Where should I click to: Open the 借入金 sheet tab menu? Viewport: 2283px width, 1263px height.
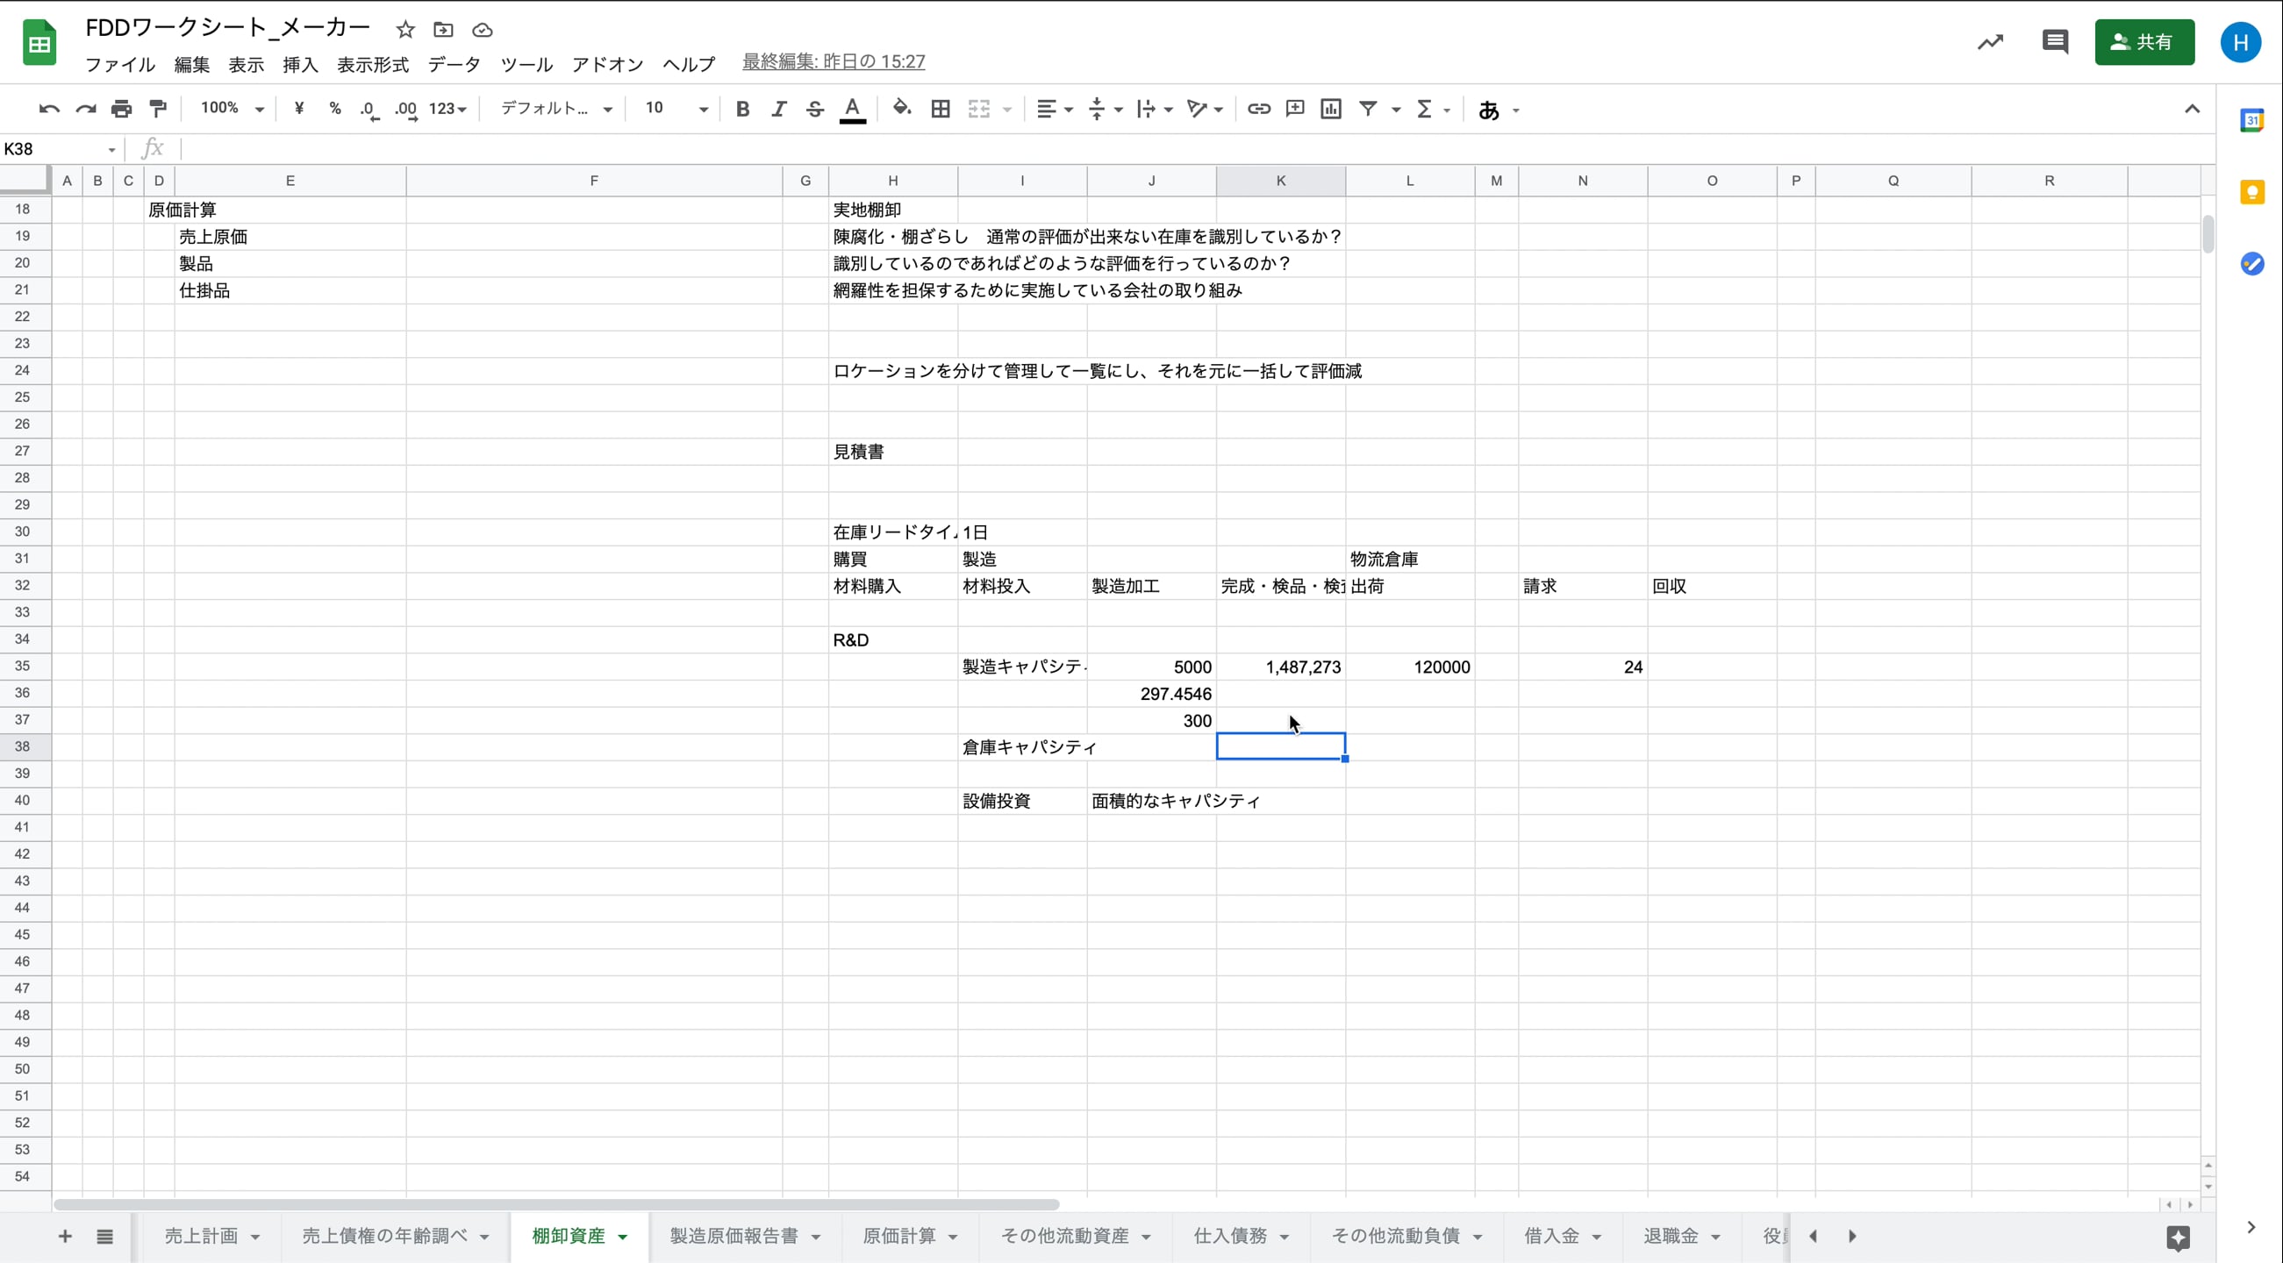1598,1237
